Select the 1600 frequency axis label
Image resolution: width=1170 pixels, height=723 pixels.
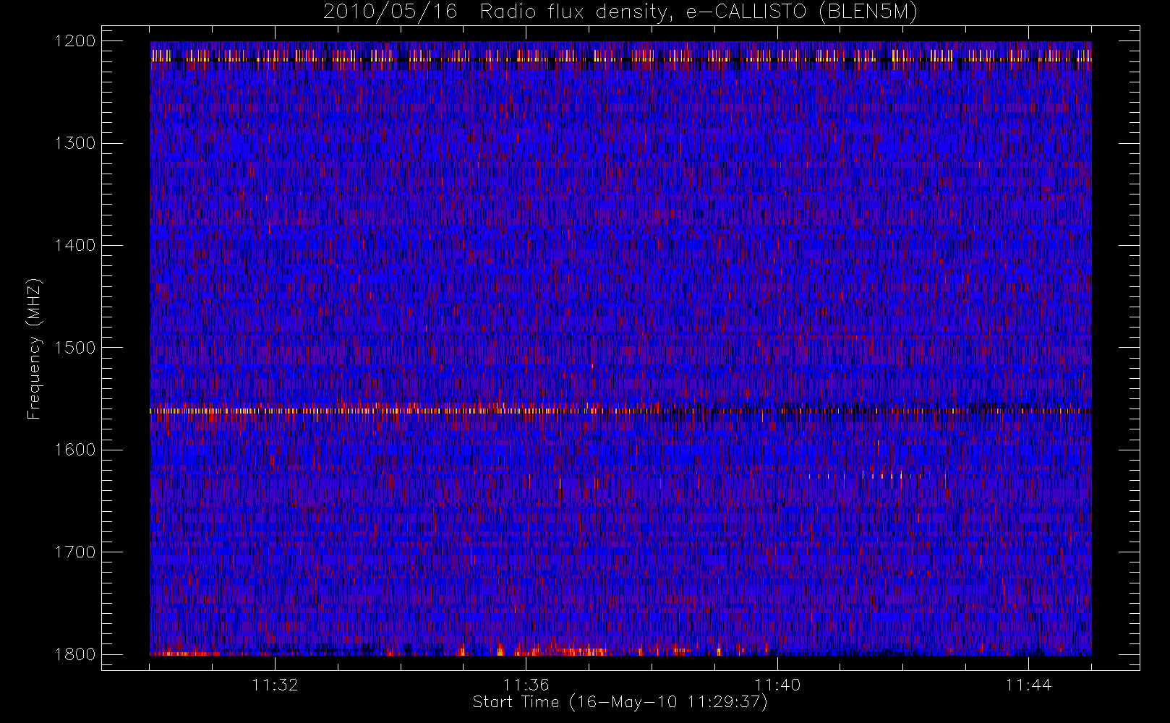tap(75, 450)
